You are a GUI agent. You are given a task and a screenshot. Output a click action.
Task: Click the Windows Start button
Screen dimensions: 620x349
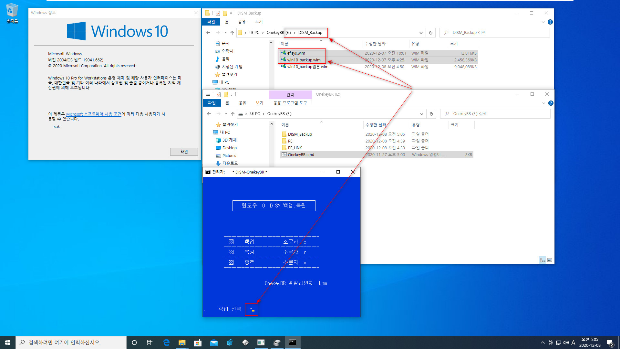coord(8,343)
